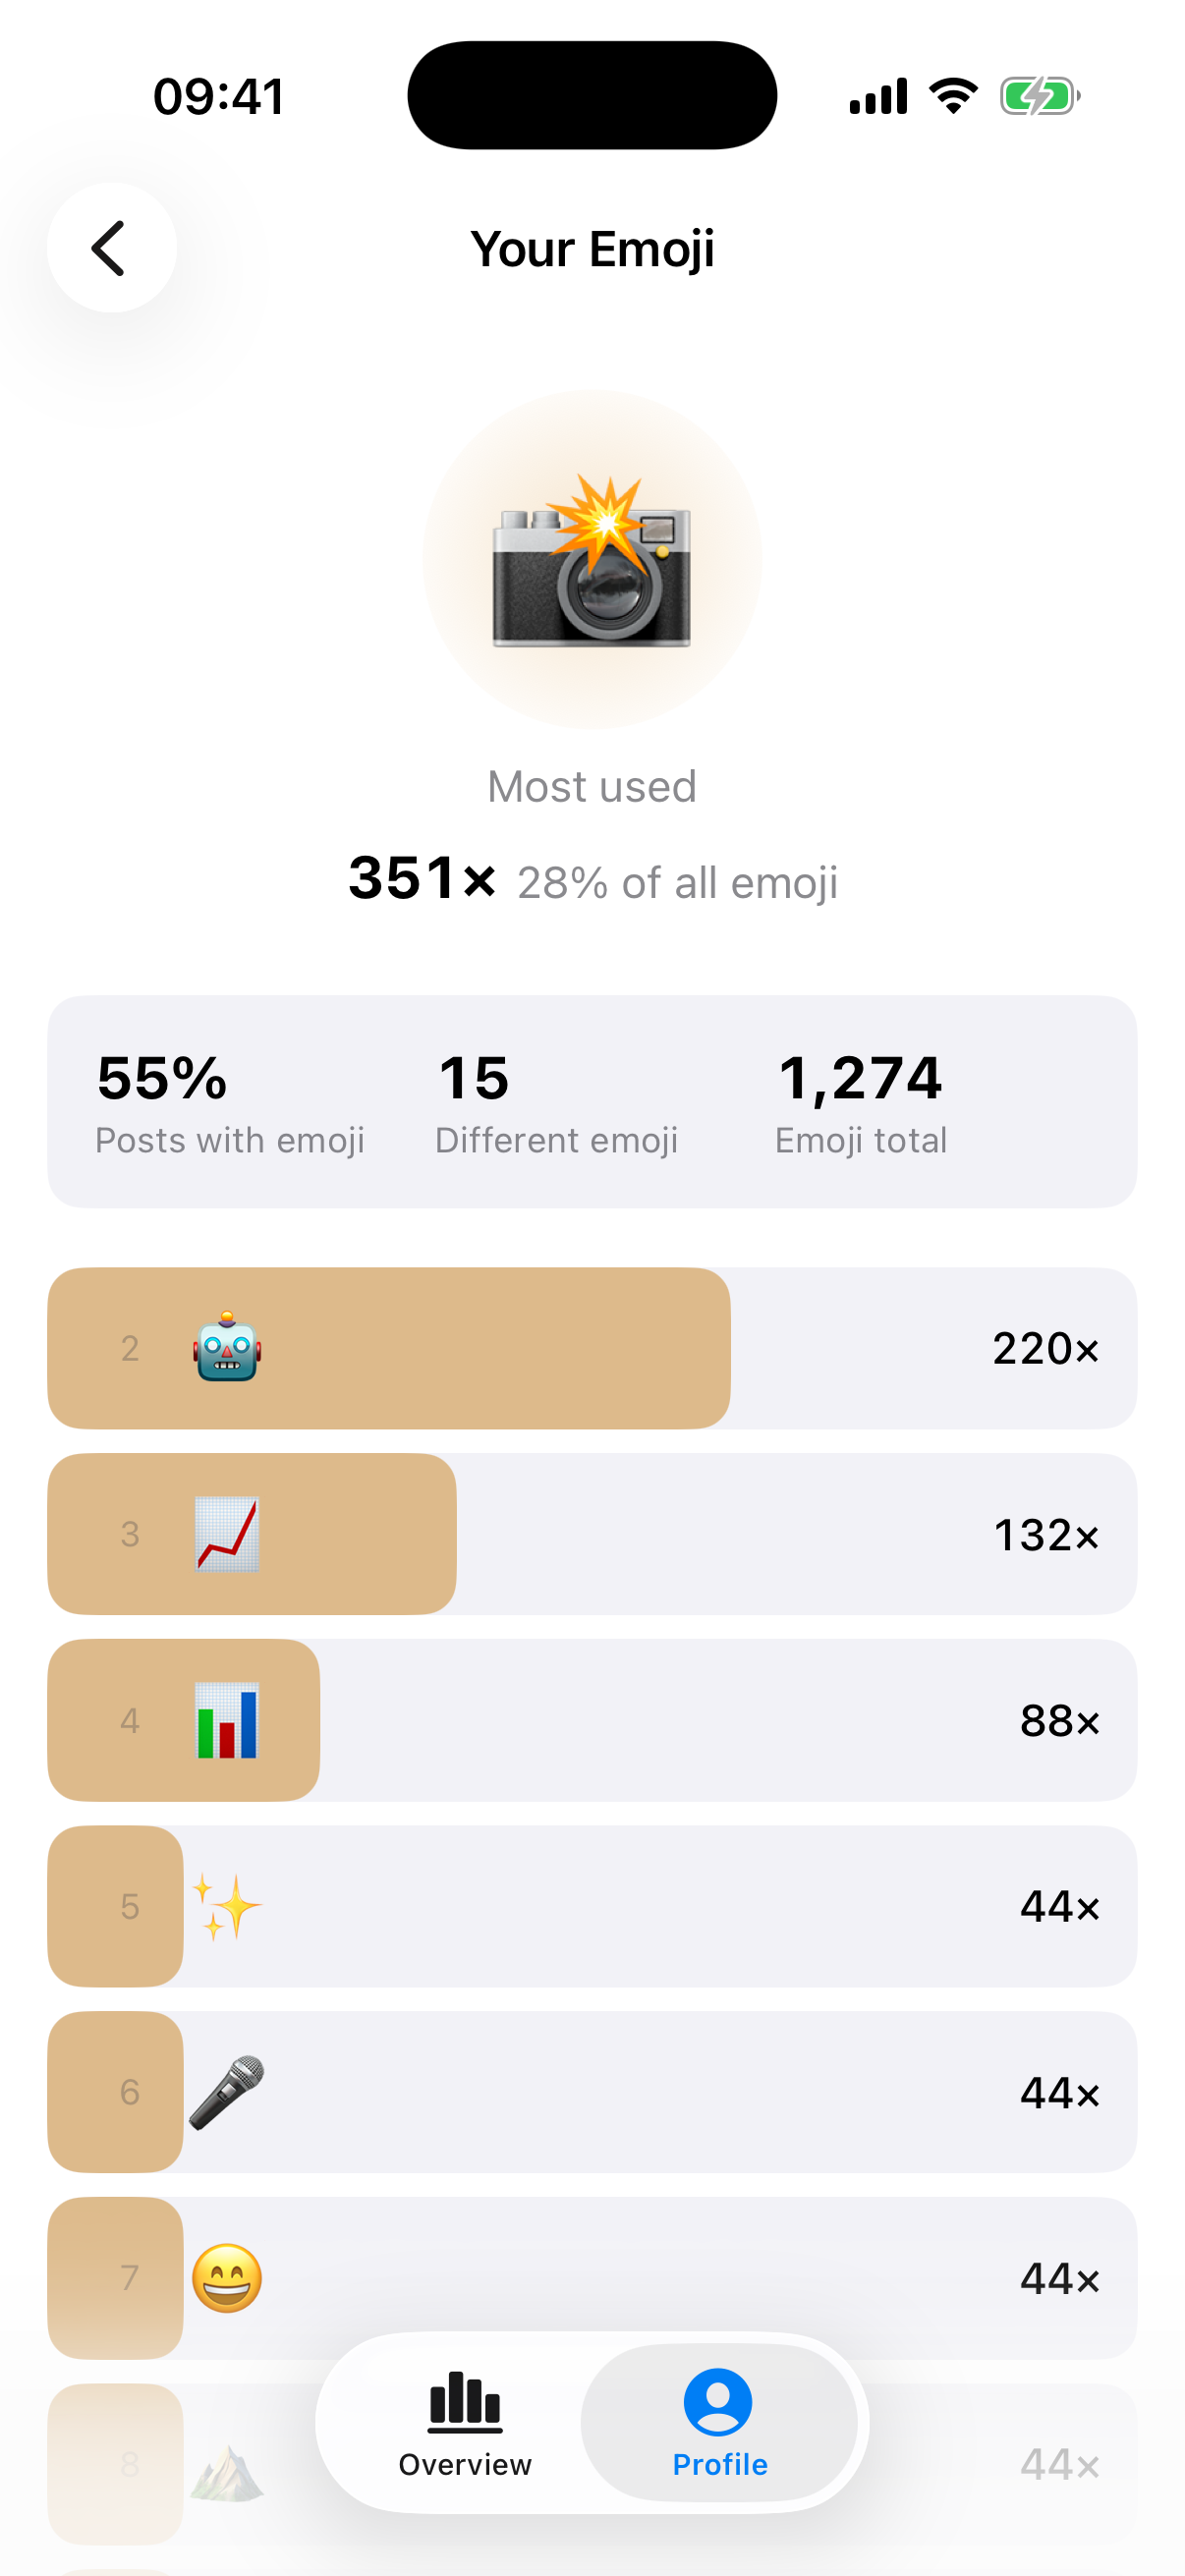Screen dimensions: 1185x2576
Task: Tap the 1,274 Emoji total stat
Action: 861,1103
